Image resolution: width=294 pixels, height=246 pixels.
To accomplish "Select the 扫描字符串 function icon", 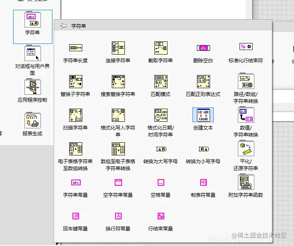I will 76,115.
